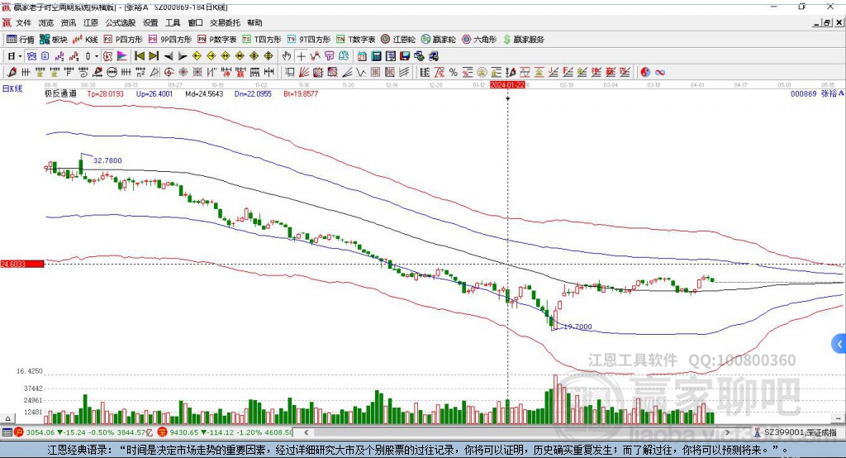Open the P四方形 tool
Image resolution: width=846 pixels, height=458 pixels.
(123, 40)
